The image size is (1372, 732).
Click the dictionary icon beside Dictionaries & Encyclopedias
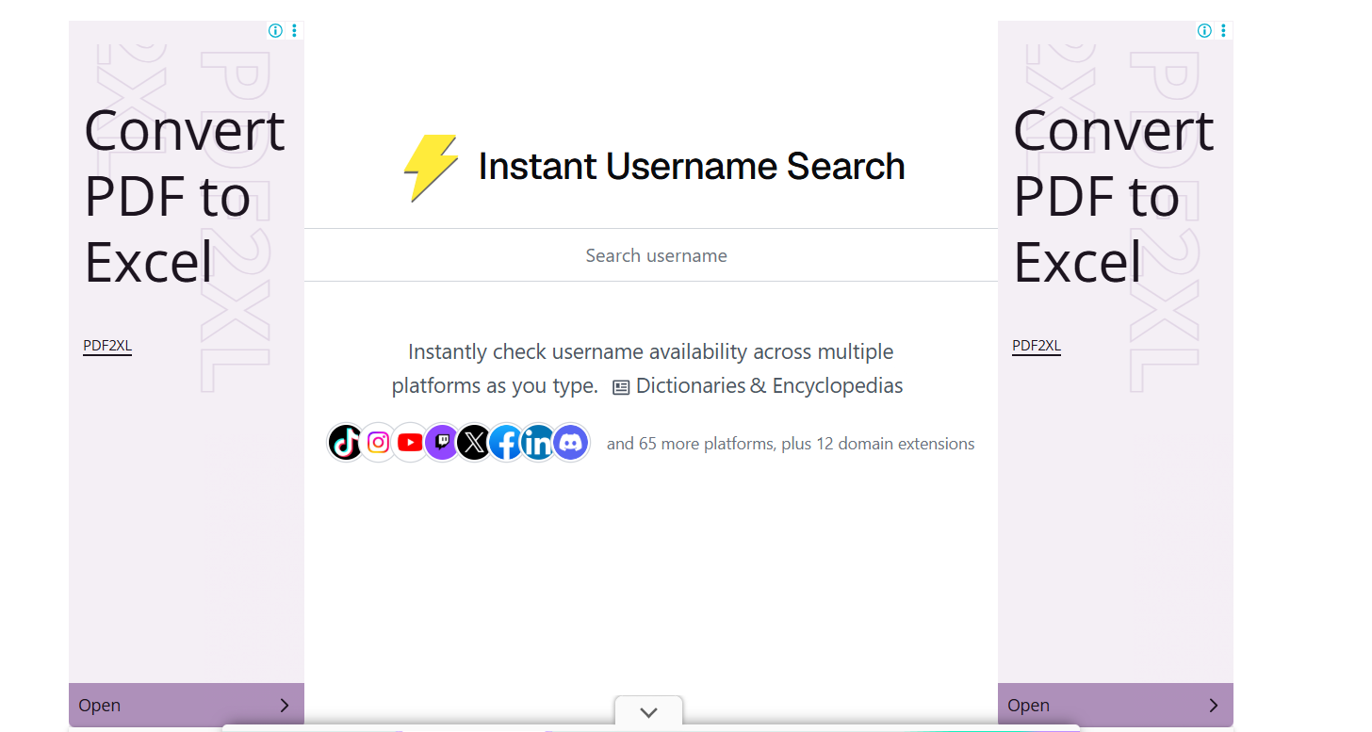(621, 387)
